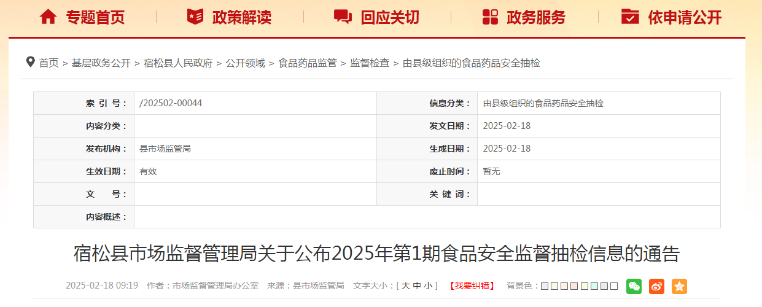Click the 索引号 label cell
This screenshot has width=762, height=307.
(x=84, y=103)
